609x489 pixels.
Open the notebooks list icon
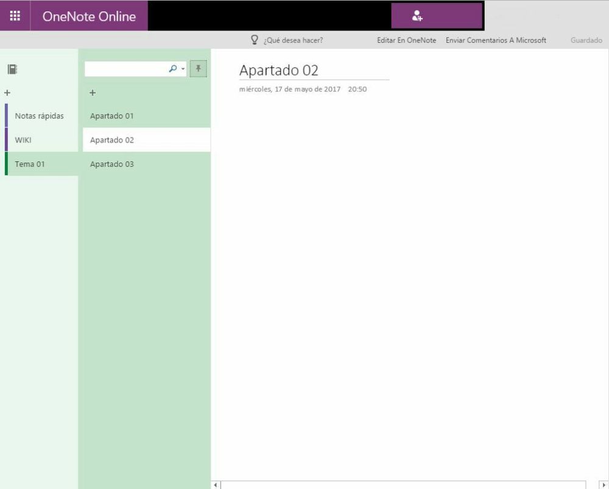[12, 69]
